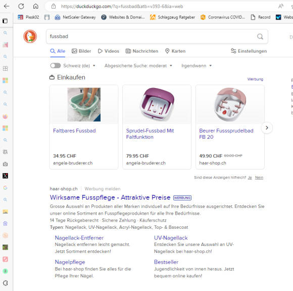
Task: Click haar-shop.ch under Beurer product
Action: coord(213,163)
